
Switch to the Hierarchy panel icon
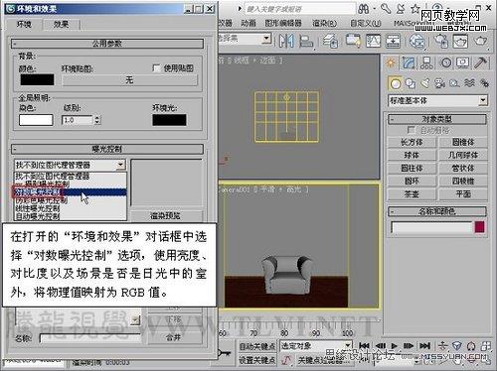[x=426, y=62]
